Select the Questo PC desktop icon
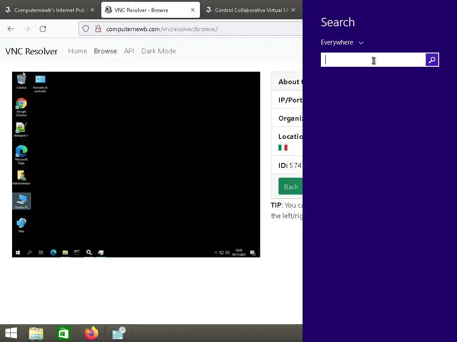Viewport: 457px width, 342px height. pos(21,201)
